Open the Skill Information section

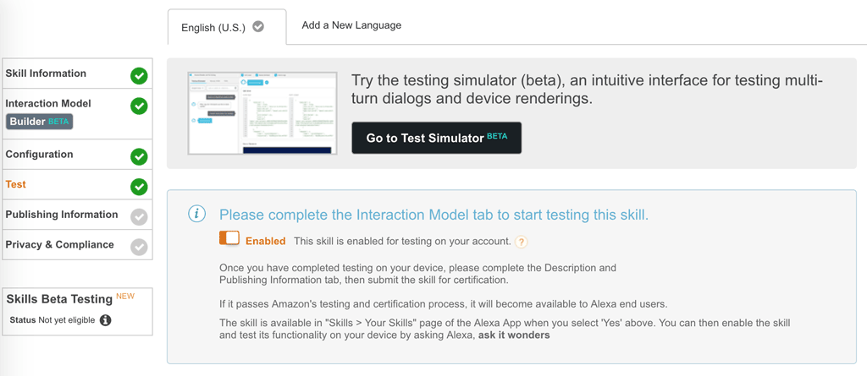(x=77, y=74)
